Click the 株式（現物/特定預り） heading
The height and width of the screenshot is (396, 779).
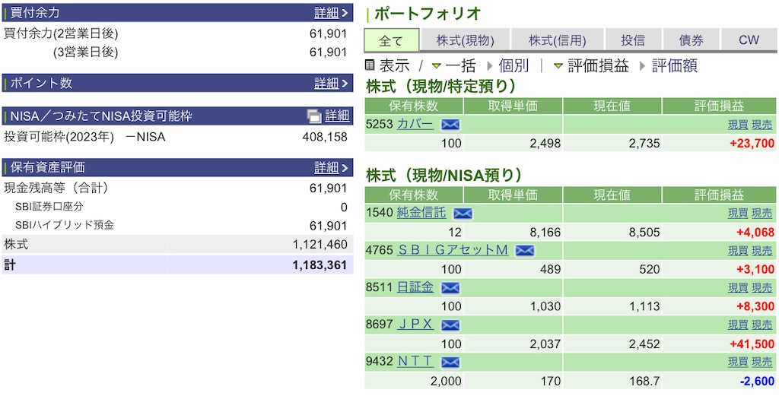441,87
